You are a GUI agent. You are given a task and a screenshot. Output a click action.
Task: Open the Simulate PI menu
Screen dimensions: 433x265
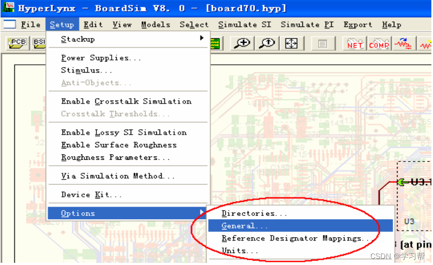click(x=307, y=25)
